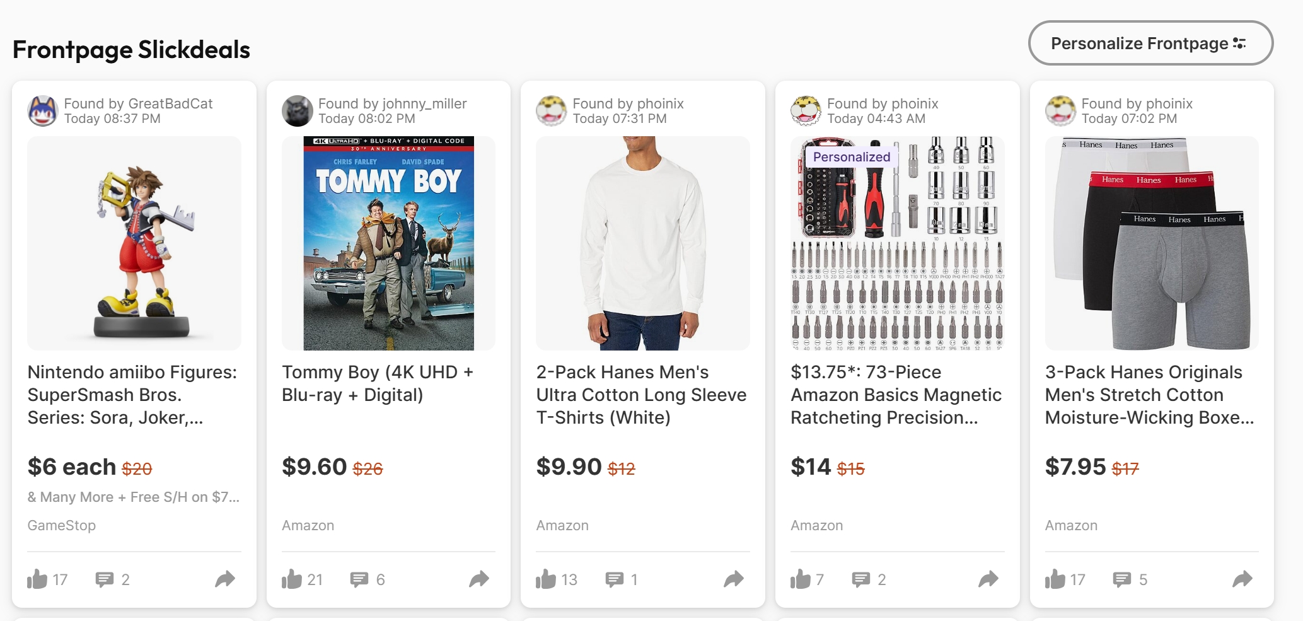Like the 2-Pack Hanes Long Sleeve deal
This screenshot has height=621, width=1303.
546,579
